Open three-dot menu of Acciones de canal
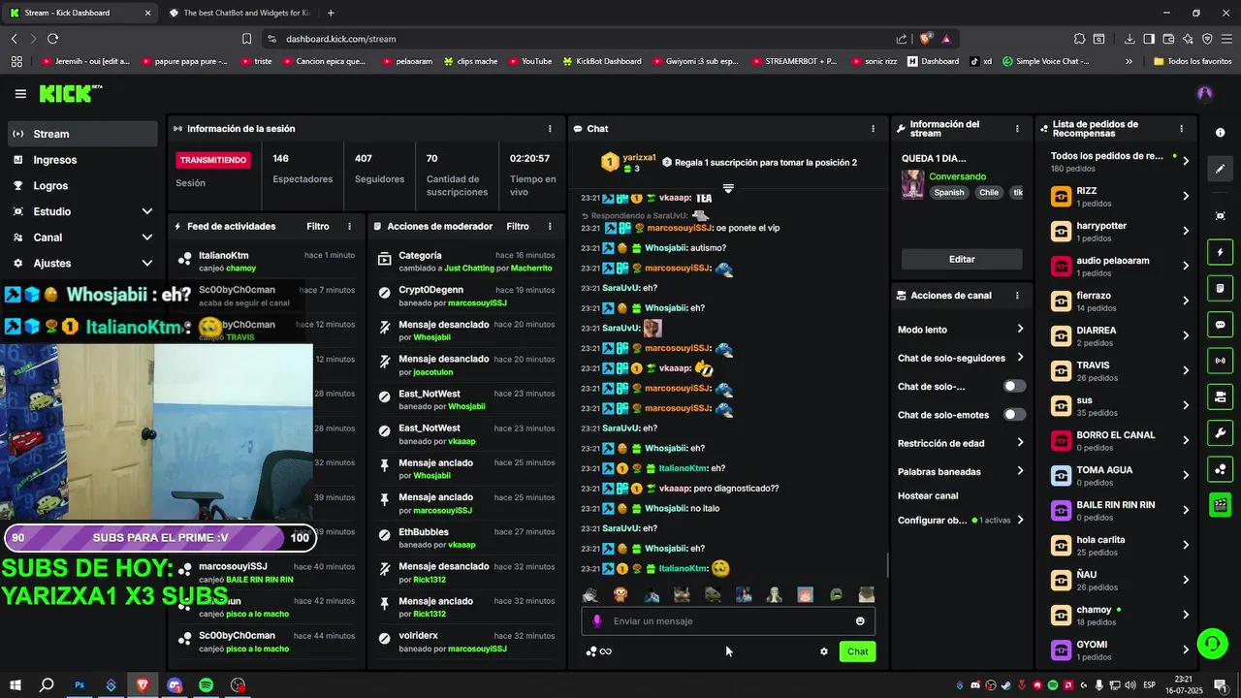The width and height of the screenshot is (1241, 698). tap(1017, 296)
